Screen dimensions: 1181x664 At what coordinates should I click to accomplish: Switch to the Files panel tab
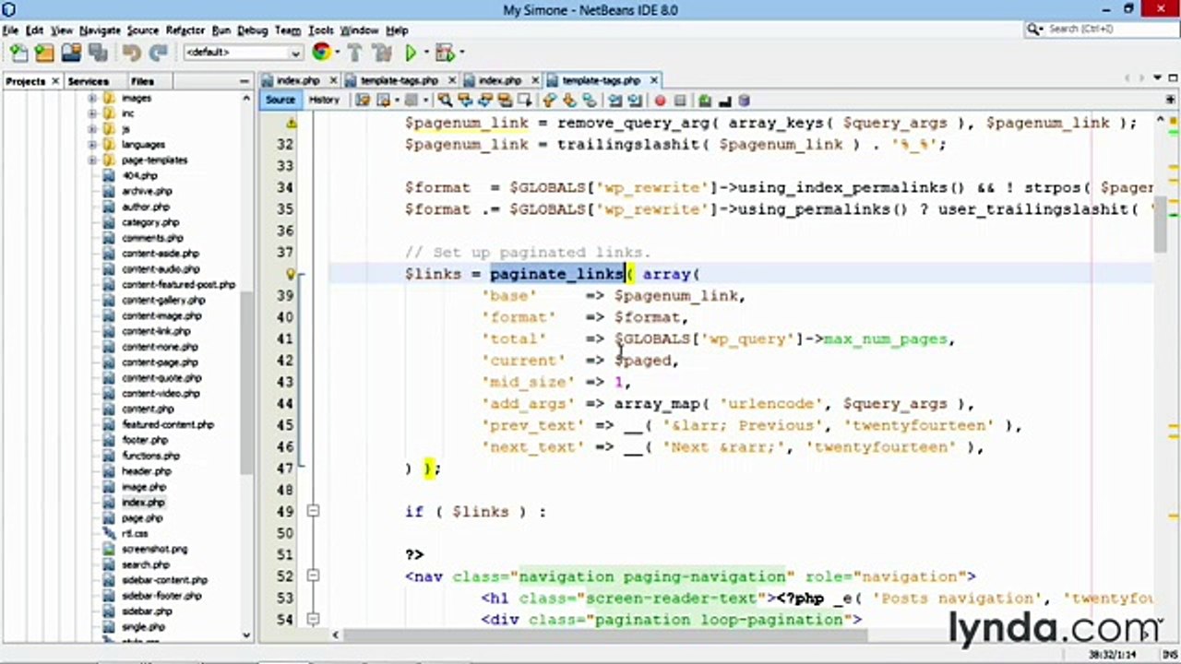142,81
